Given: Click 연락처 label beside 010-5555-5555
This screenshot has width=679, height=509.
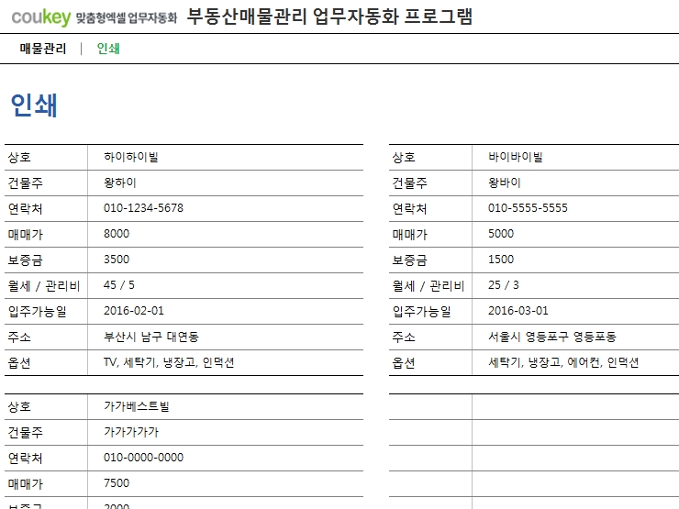Looking at the screenshot, I should 409,208.
